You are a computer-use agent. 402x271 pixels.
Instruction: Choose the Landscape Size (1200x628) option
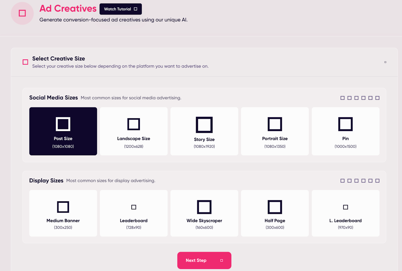click(x=134, y=131)
